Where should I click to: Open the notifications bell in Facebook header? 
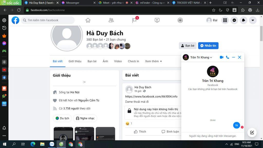[x=243, y=20]
